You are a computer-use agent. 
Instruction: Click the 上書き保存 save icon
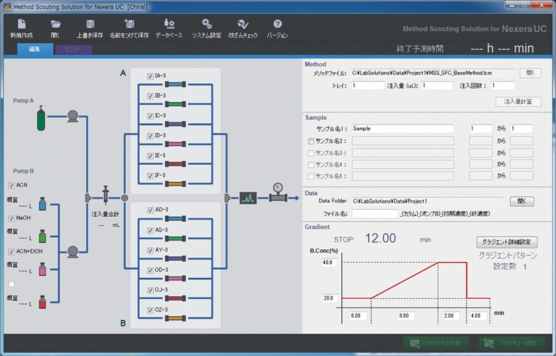click(x=90, y=24)
